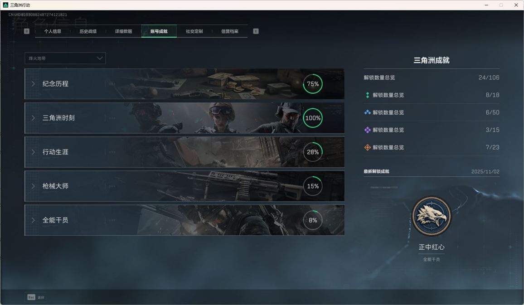Click the 7/23 unlock count

click(493, 147)
